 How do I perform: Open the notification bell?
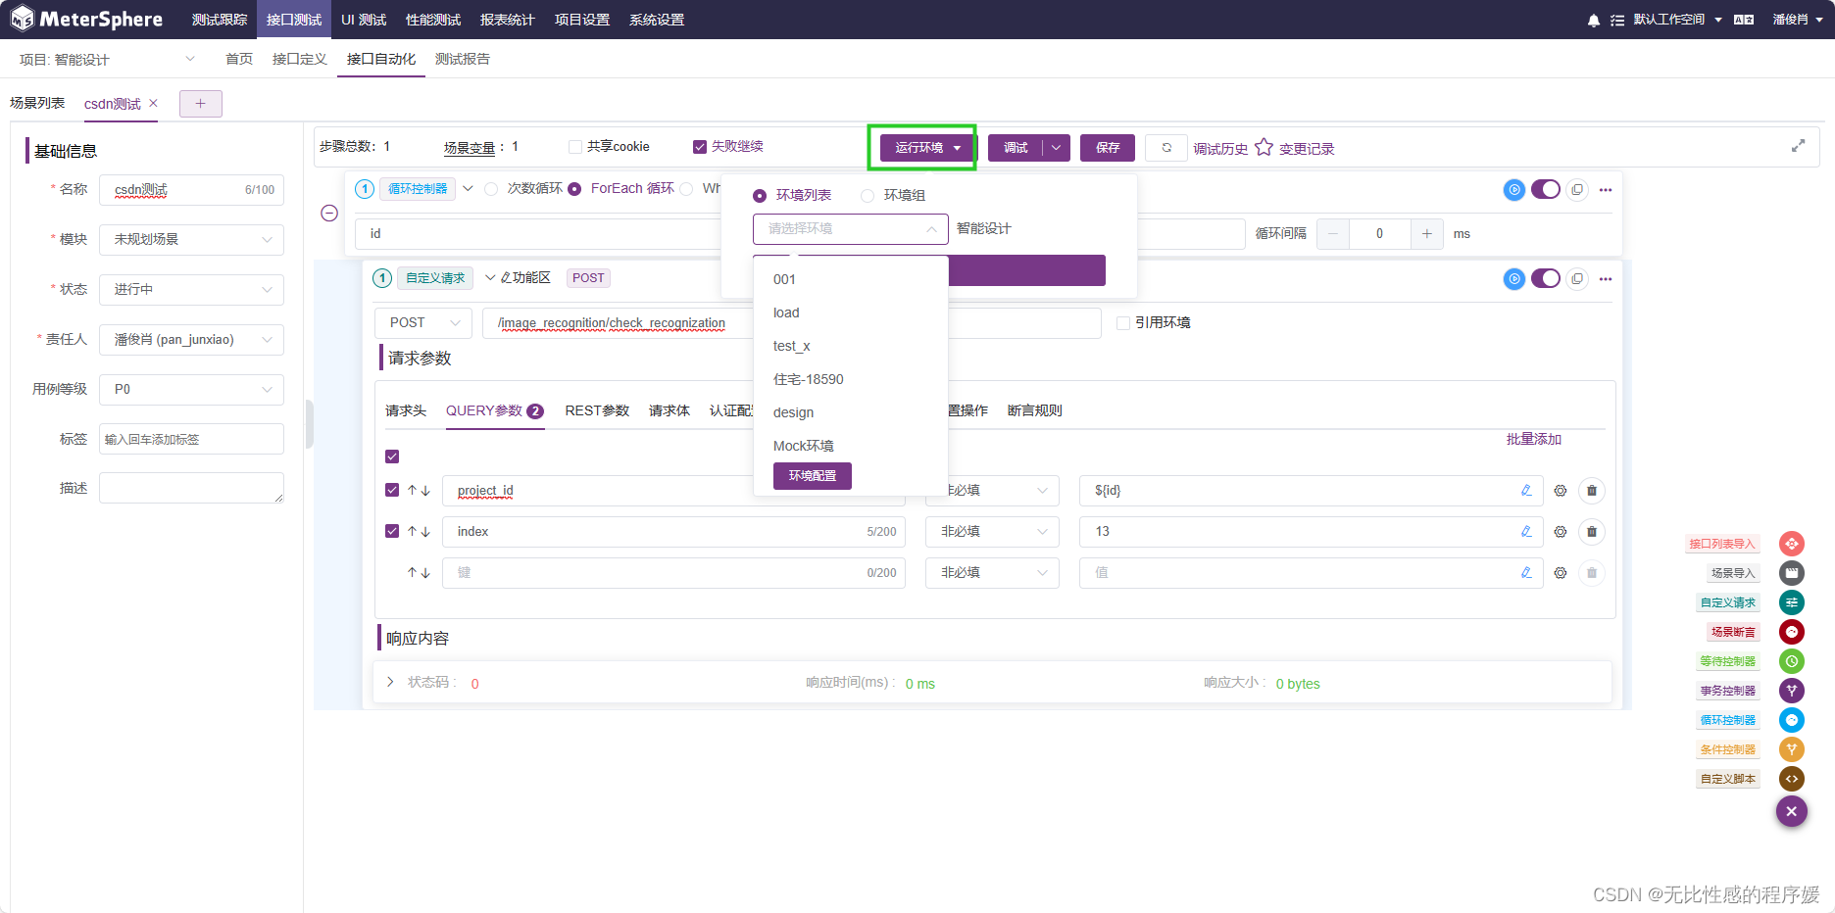pyautogui.click(x=1594, y=20)
